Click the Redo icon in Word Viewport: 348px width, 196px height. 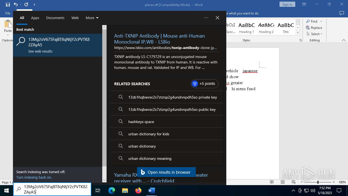26,4
